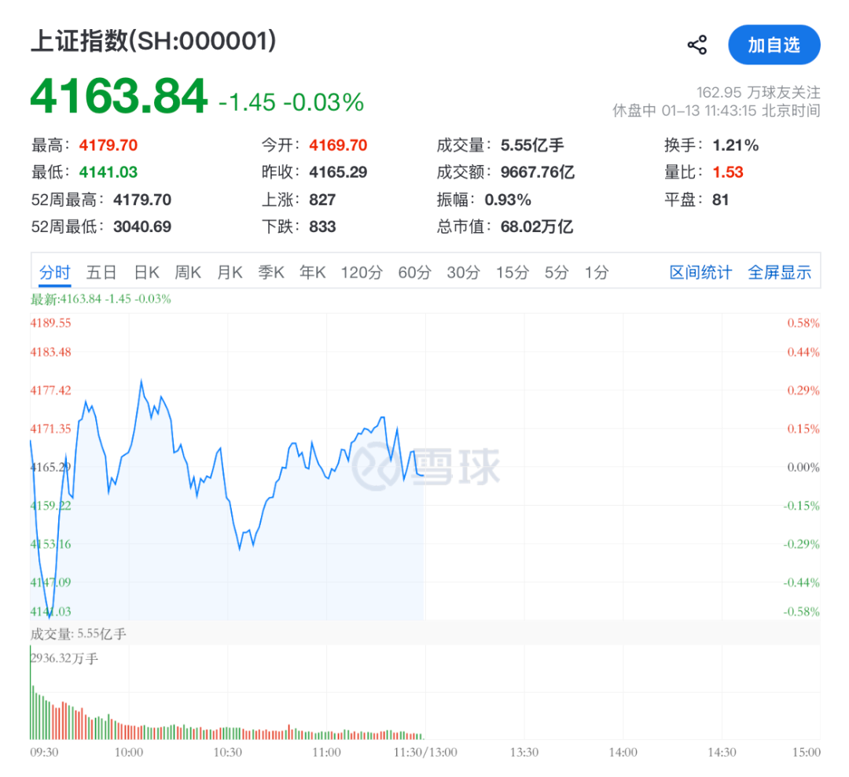Switch to 60分 interval chart
This screenshot has width=849, height=777.
[x=415, y=273]
